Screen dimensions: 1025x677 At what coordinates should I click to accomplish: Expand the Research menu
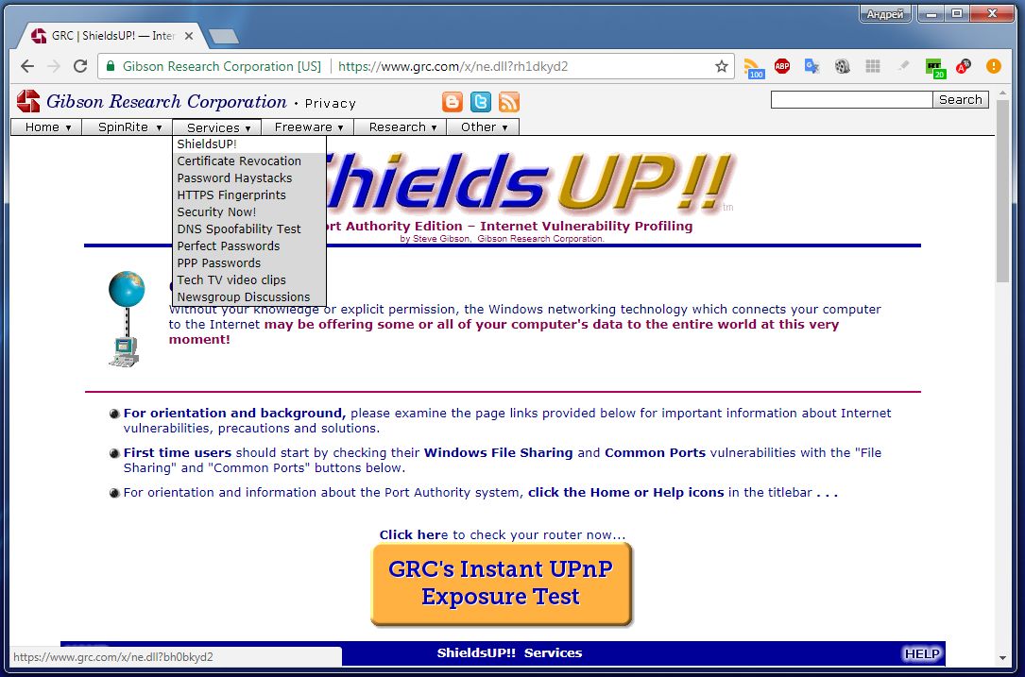click(x=400, y=127)
